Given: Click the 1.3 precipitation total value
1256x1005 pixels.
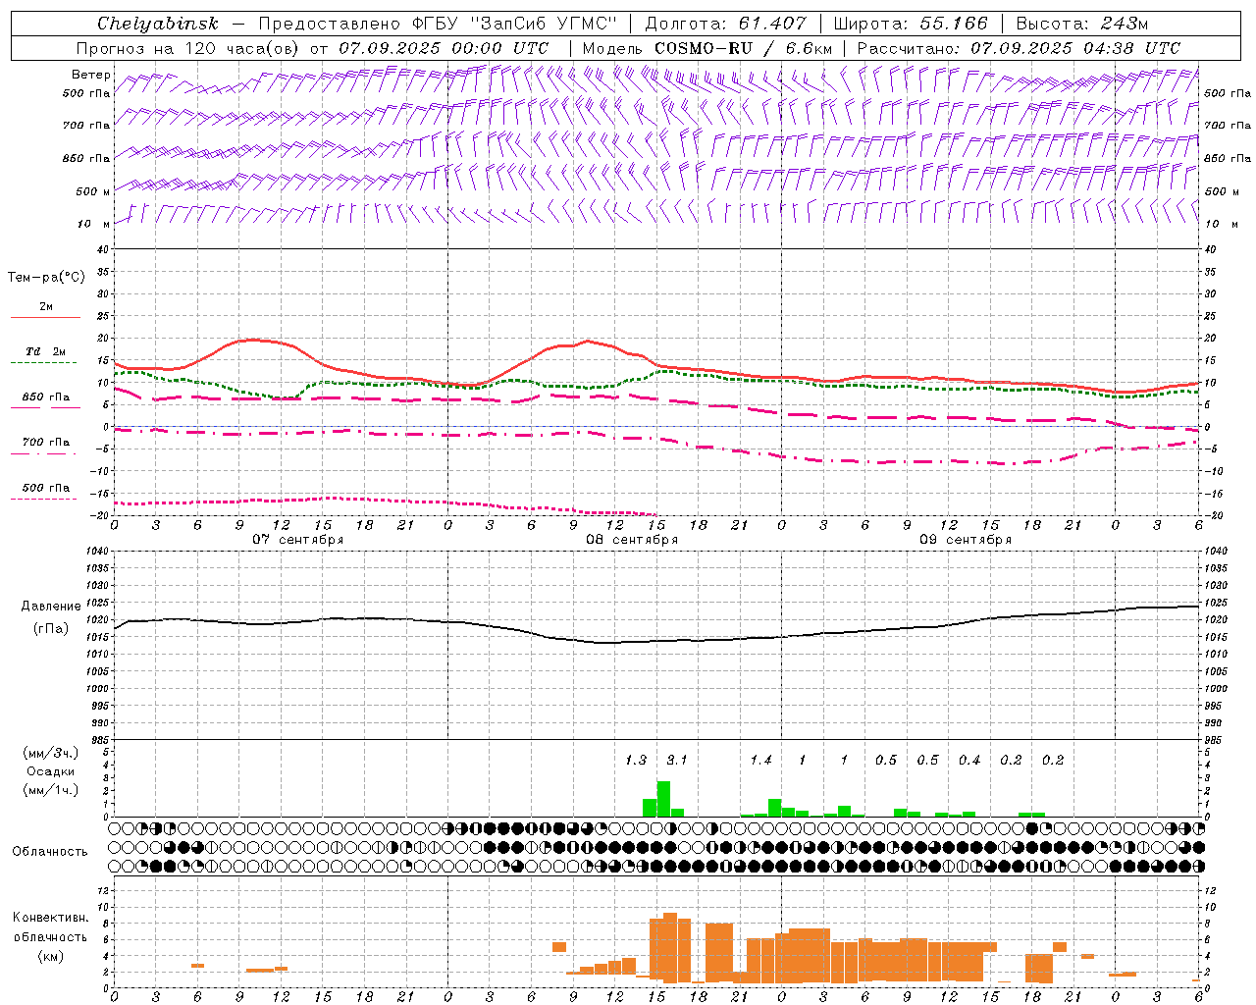Looking at the screenshot, I should click(636, 760).
